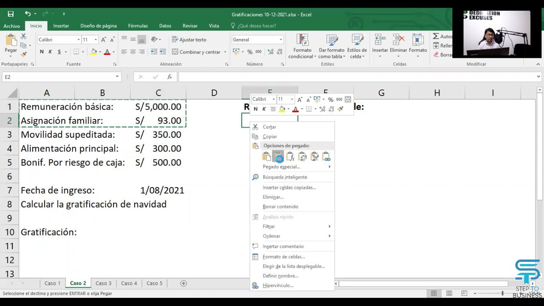Toggle ribbon center alignment button
This screenshot has width=544, height=306.
coord(133,52)
